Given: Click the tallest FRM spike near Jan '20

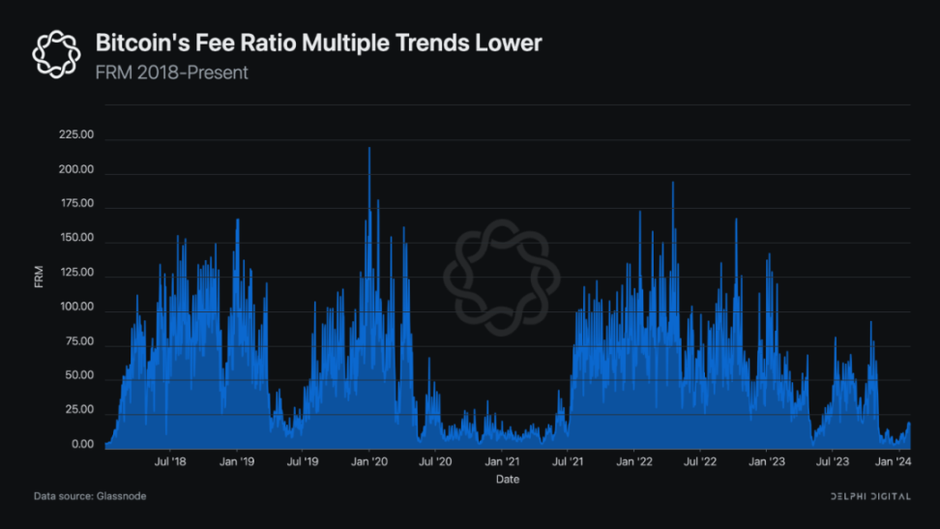Looking at the screenshot, I should coord(369,149).
